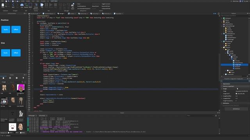This screenshot has height=140, width=250.
Task: Collapse ServerScriptService in Explorer
Action: click(x=222, y=34)
